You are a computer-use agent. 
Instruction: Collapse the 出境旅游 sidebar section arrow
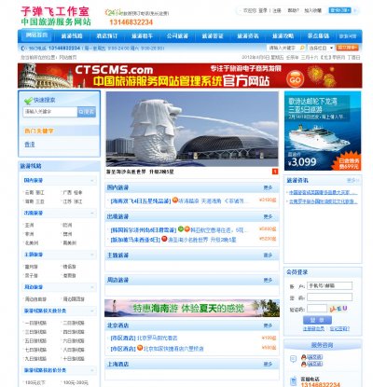coord(92,214)
